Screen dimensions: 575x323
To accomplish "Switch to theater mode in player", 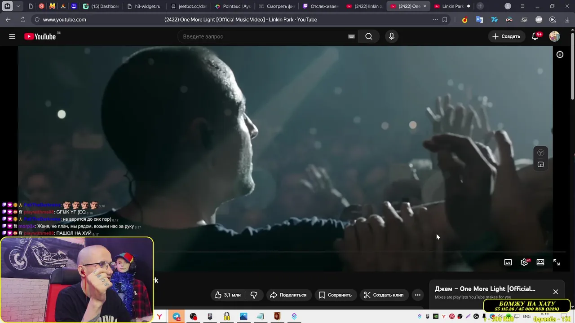I will tap(540, 262).
